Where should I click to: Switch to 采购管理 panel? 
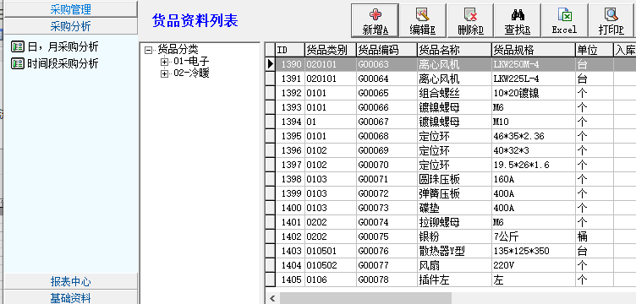pos(70,9)
